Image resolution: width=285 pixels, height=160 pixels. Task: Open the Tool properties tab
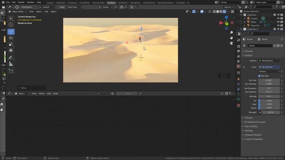pyautogui.click(x=239, y=40)
